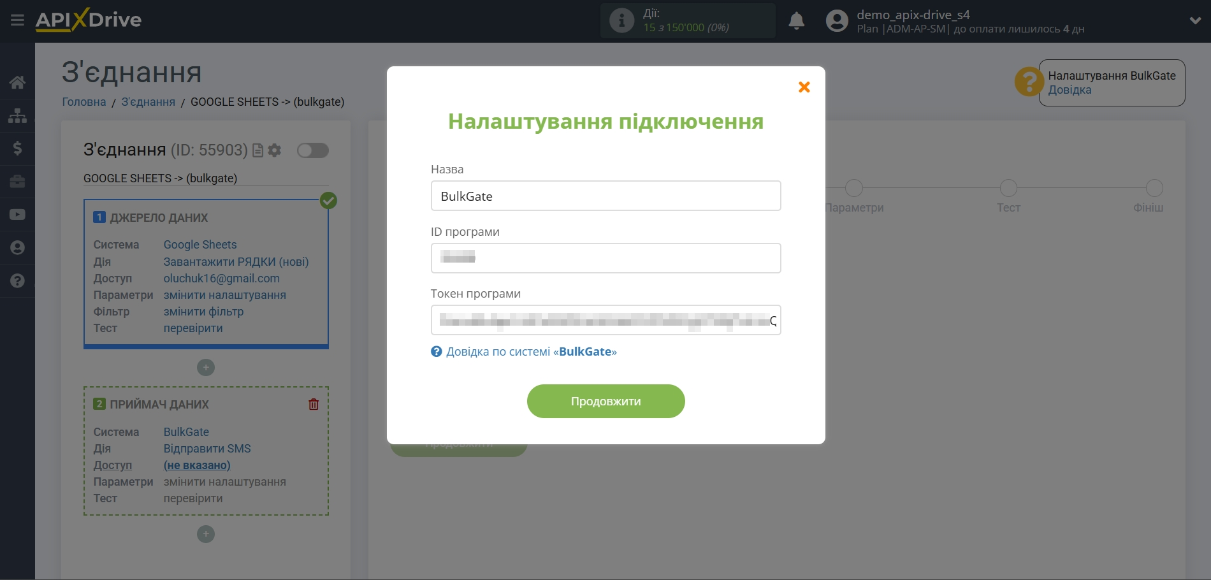Close the connection settings dialog
This screenshot has height=580, width=1211.
[x=804, y=87]
